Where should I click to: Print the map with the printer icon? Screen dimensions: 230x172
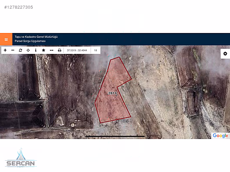tap(59, 50)
